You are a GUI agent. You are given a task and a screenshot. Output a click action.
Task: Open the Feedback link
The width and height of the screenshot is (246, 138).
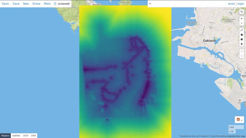coord(184,136)
